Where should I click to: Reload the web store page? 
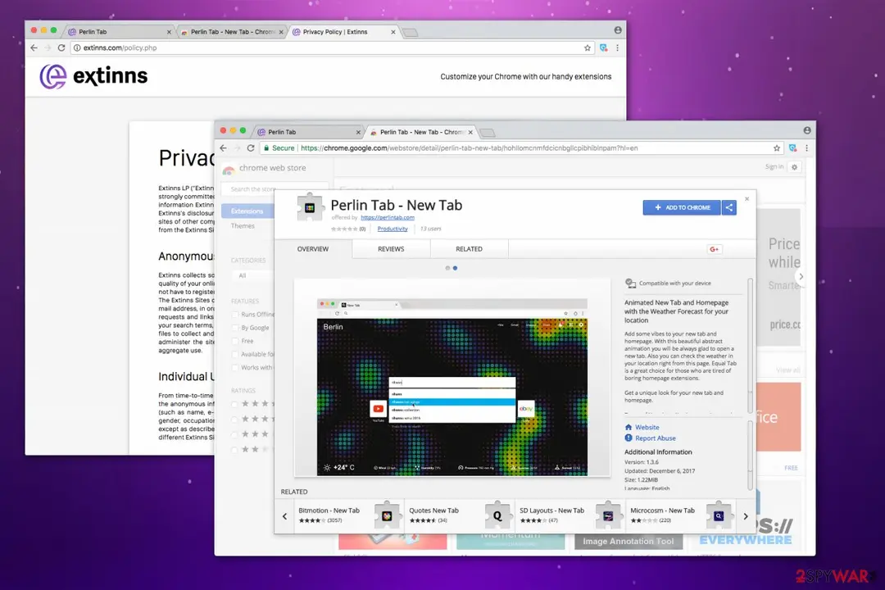click(x=251, y=148)
